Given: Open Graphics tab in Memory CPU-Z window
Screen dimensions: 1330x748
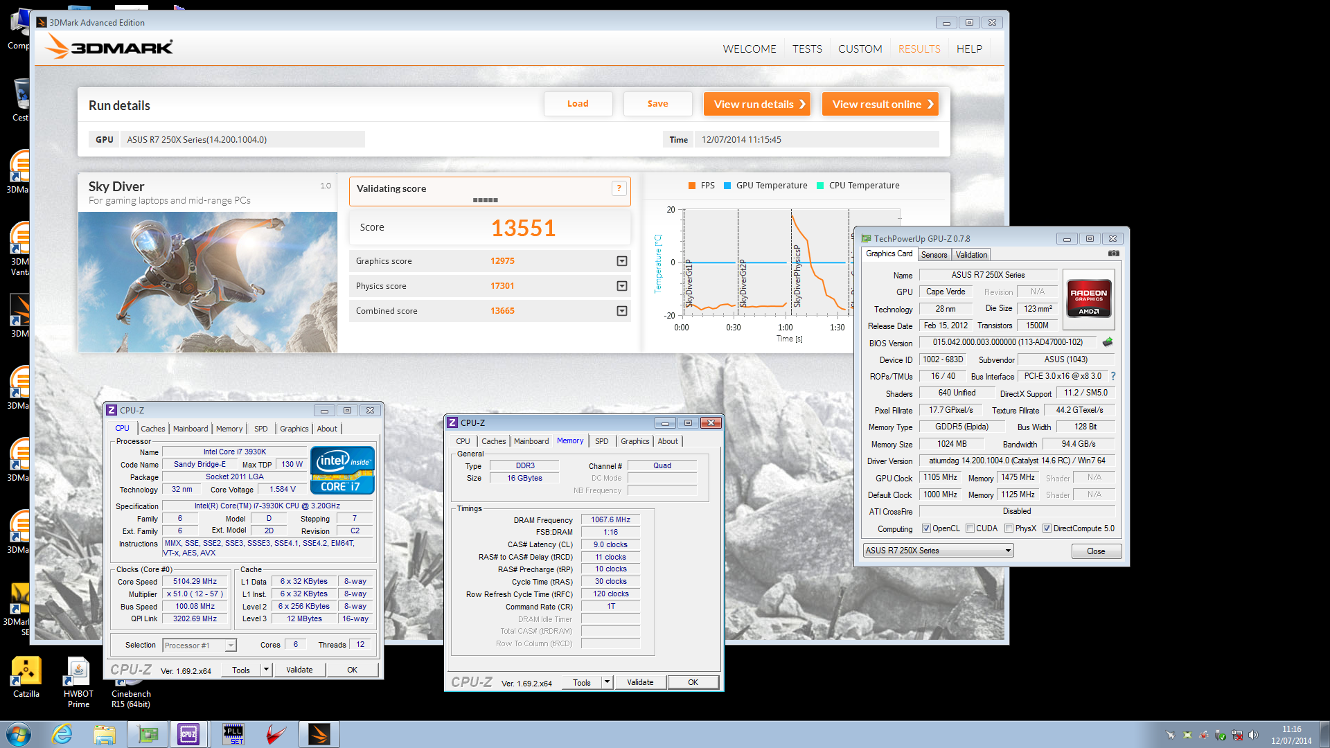Looking at the screenshot, I should click(x=635, y=441).
